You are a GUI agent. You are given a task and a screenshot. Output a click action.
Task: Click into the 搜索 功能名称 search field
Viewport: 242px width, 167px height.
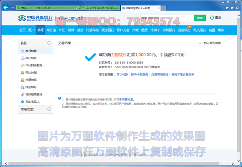pos(167,18)
